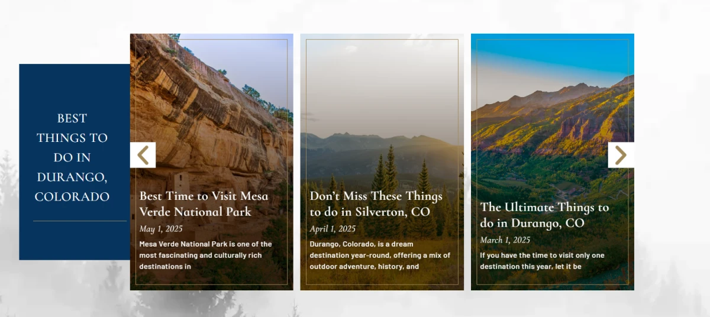
Task: Click excerpt starting "If you have the time"
Action: click(543, 261)
